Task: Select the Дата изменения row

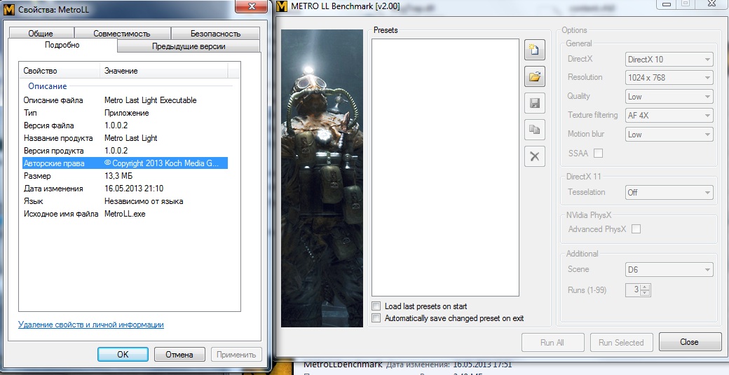Action: [x=125, y=189]
